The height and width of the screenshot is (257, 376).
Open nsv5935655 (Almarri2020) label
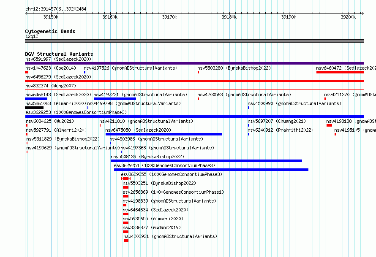pyautogui.click(x=153, y=219)
